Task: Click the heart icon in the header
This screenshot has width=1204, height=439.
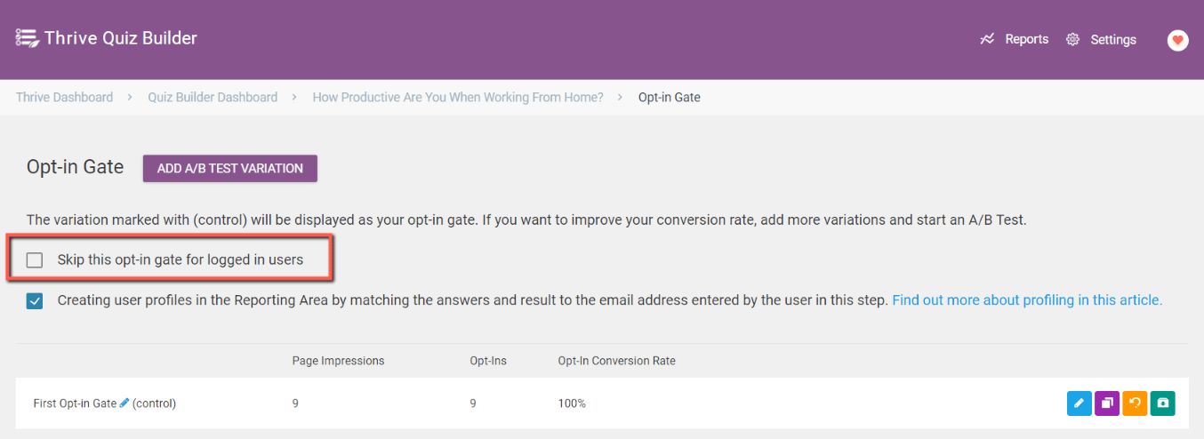Action: tap(1177, 40)
